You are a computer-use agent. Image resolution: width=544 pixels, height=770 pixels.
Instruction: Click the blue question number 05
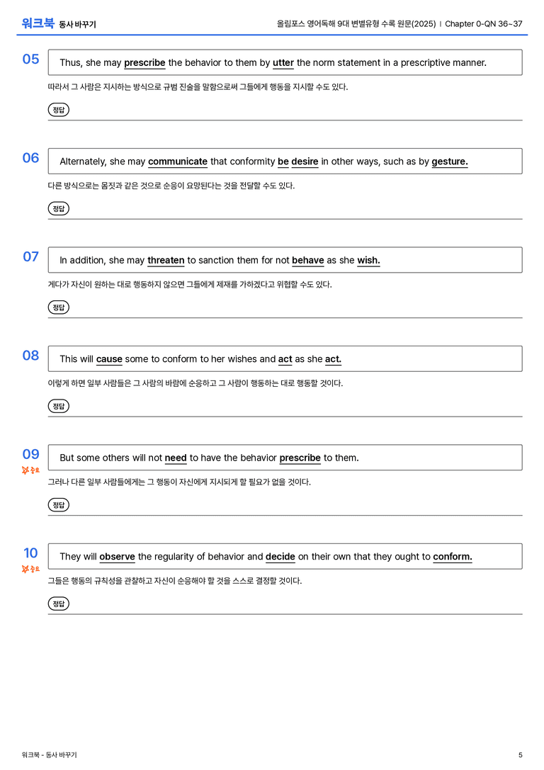pos(31,59)
